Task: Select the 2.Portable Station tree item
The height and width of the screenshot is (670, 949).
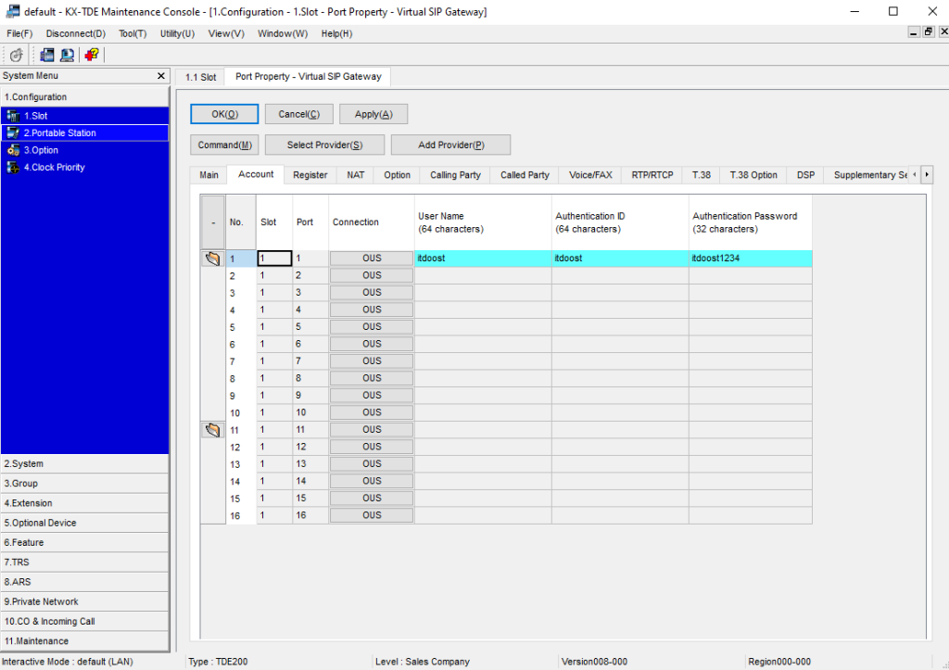Action: (x=84, y=133)
